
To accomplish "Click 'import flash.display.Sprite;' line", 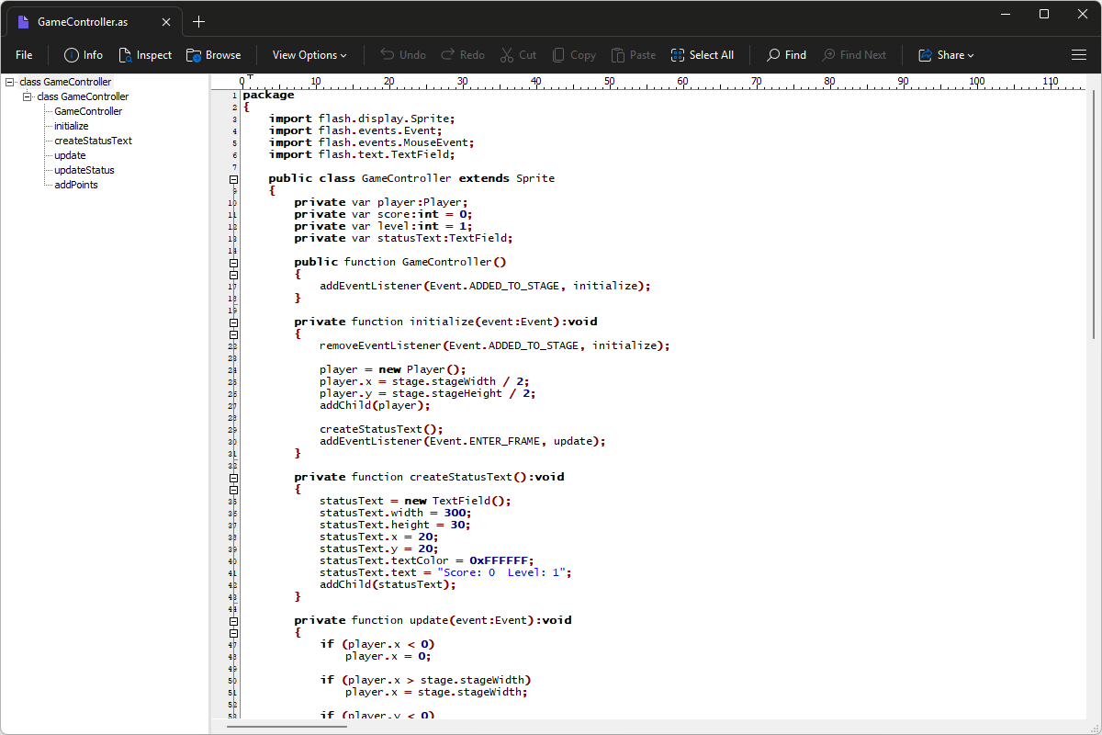I will point(362,119).
